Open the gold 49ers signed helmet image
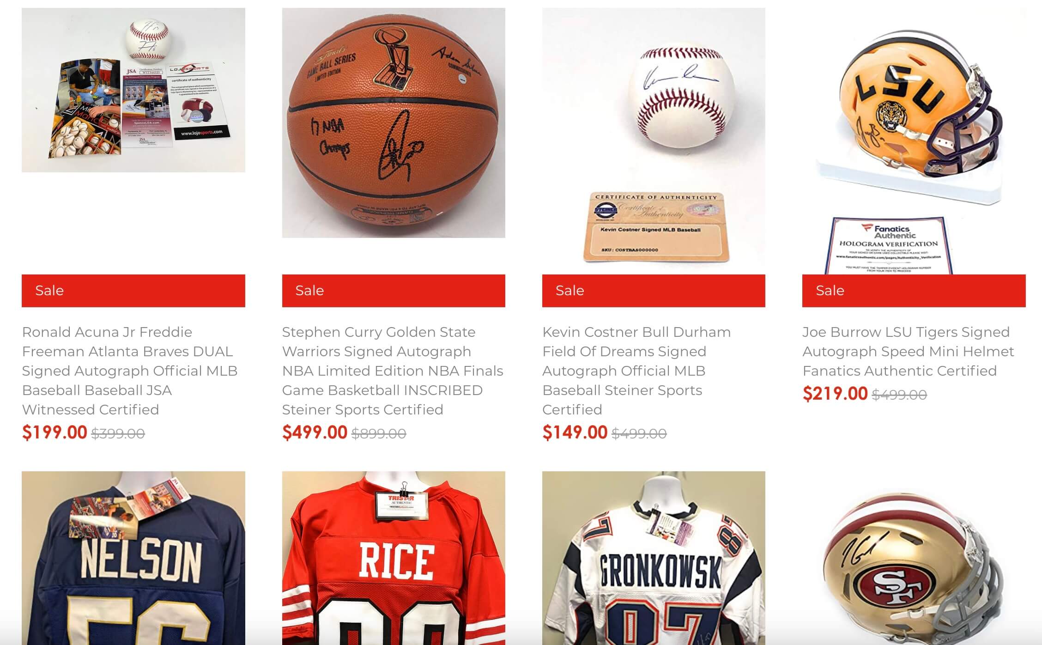 coord(914,558)
